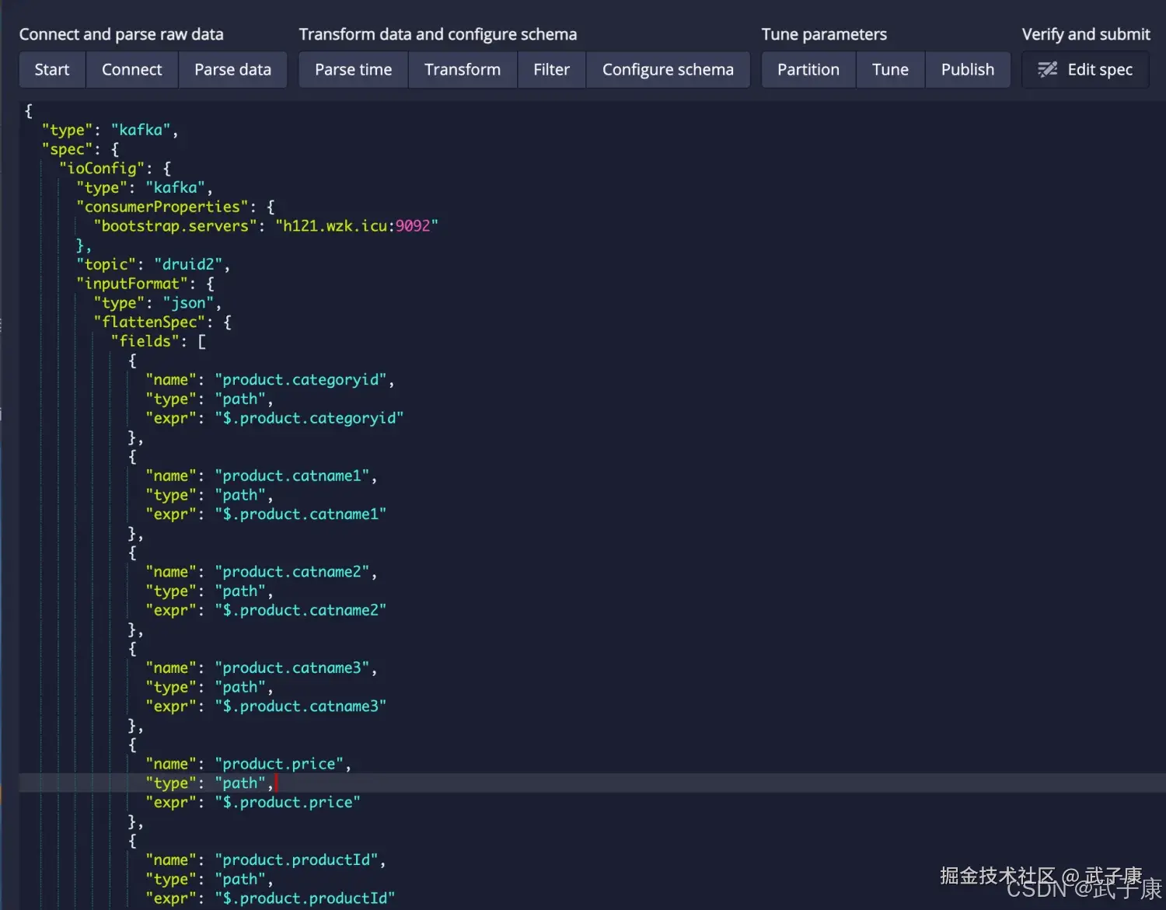1166x910 pixels.
Task: Select the Filter step
Action: point(551,69)
